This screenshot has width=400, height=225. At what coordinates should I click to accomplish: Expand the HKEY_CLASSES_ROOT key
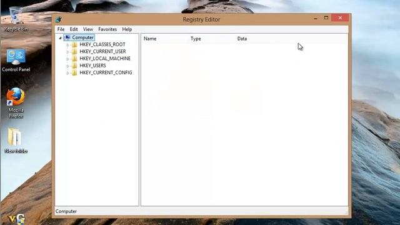[67, 45]
